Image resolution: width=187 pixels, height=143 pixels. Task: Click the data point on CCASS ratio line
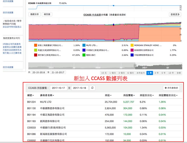coord(113,6)
